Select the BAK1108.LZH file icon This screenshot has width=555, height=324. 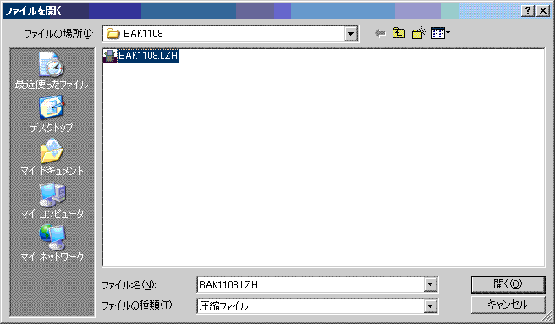pyautogui.click(x=110, y=56)
